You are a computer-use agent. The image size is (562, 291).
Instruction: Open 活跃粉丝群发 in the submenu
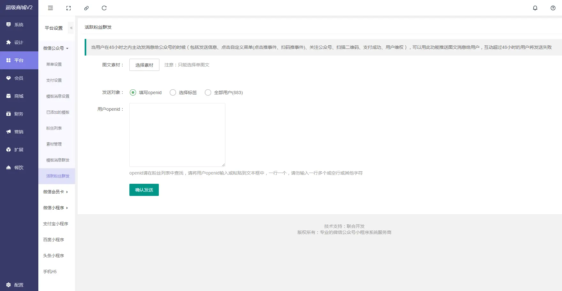coord(57,176)
